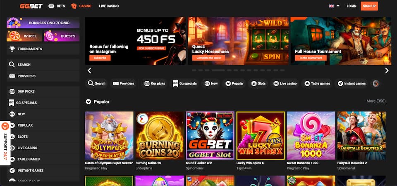Click the Fairytale Beauties 2 title text
The height and width of the screenshot is (186, 397).
(352, 163)
